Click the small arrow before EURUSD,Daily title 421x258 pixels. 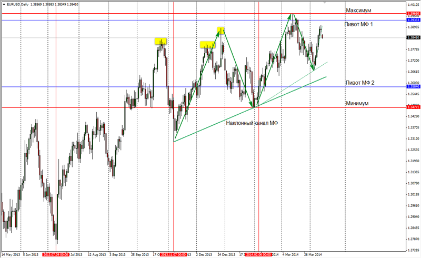4,4
